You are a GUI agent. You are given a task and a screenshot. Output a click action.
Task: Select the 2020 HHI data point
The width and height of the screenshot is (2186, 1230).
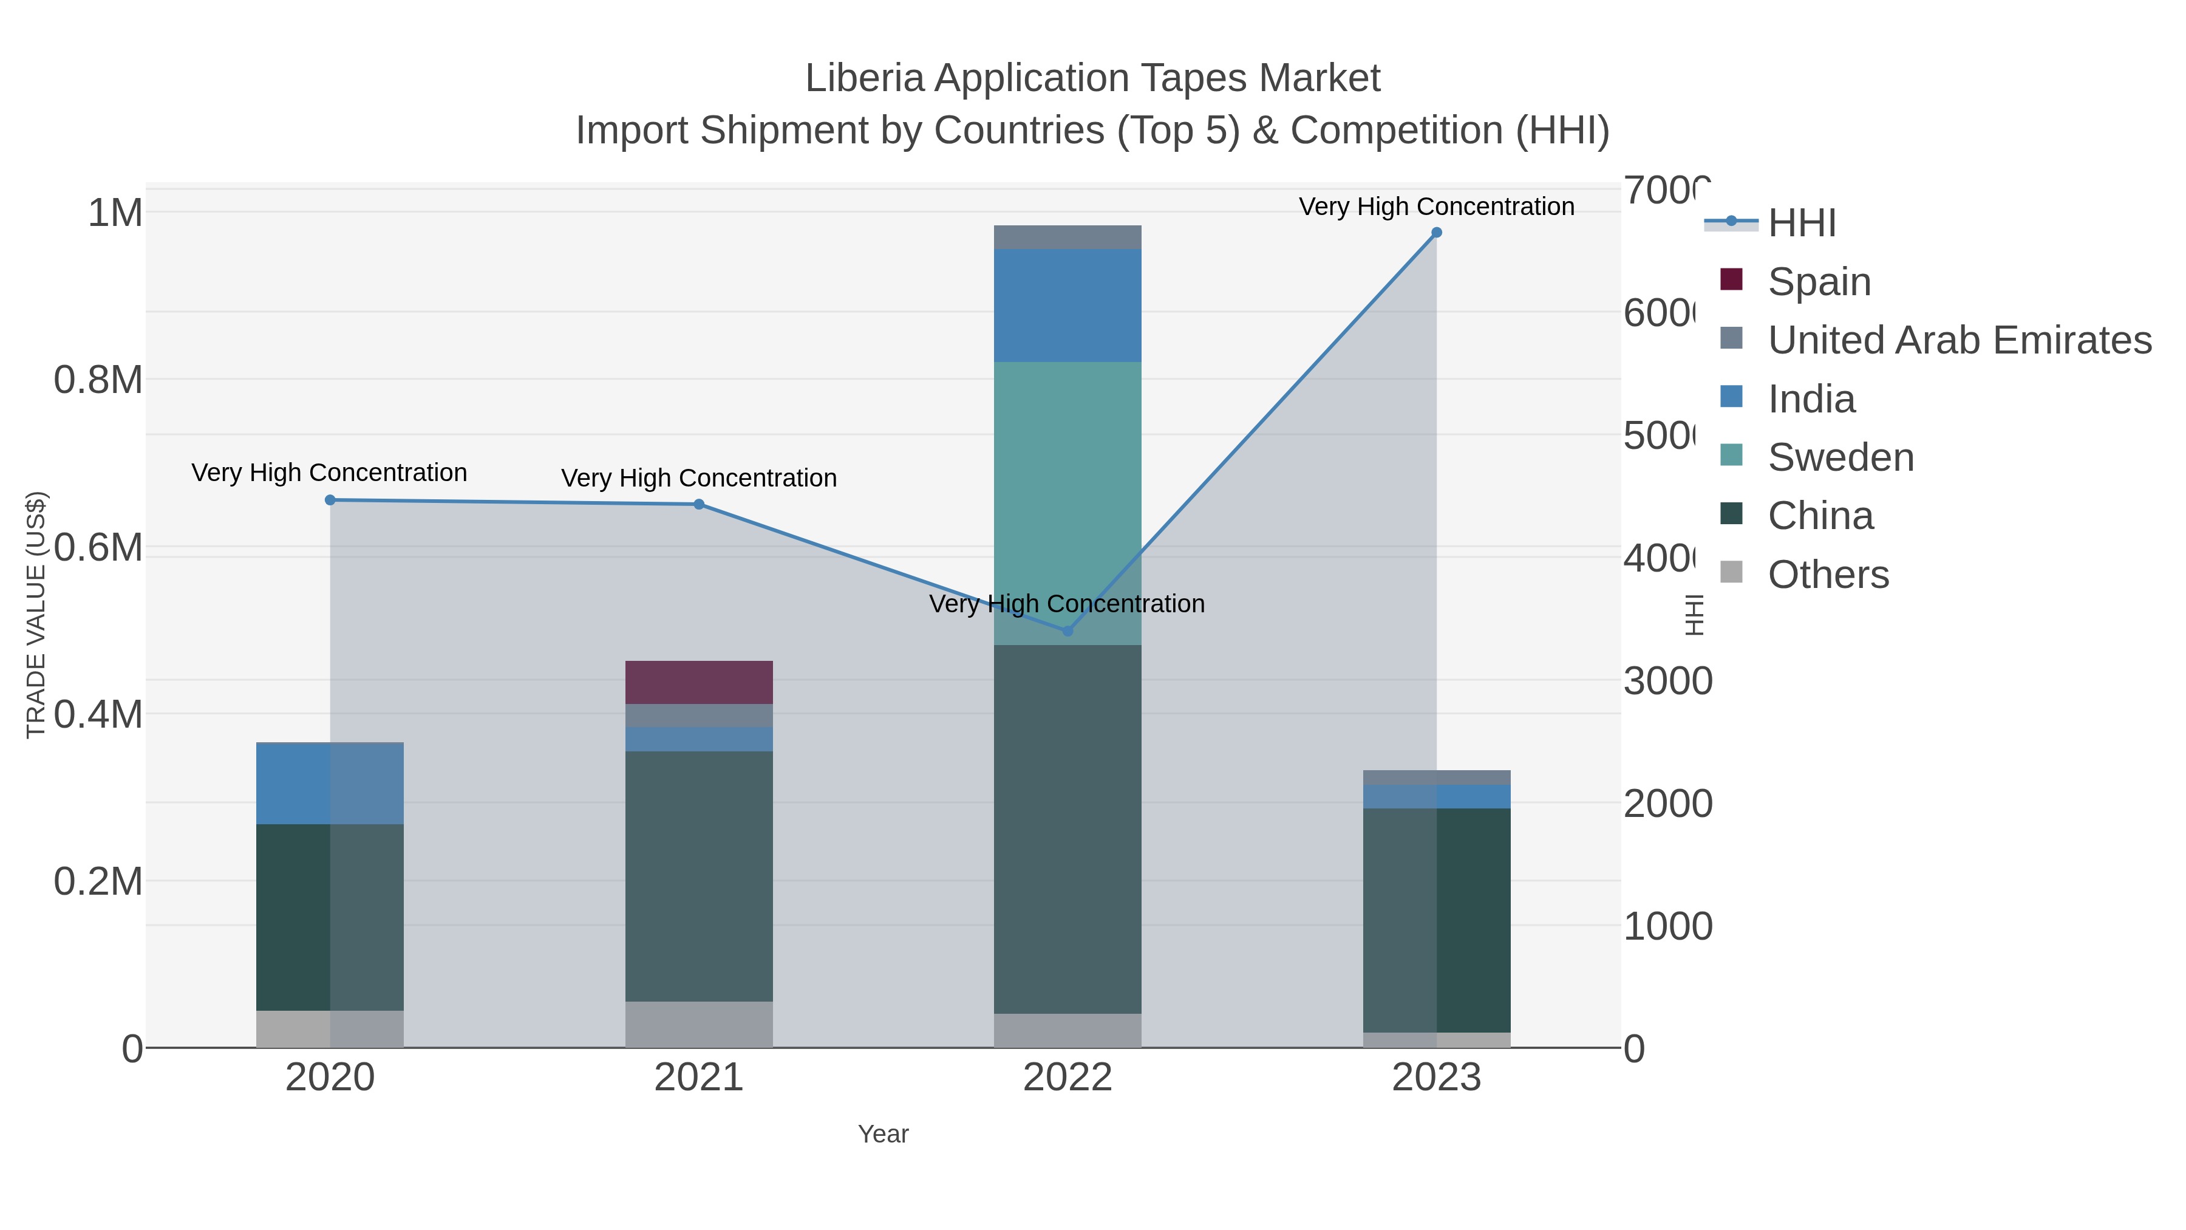click(x=330, y=500)
